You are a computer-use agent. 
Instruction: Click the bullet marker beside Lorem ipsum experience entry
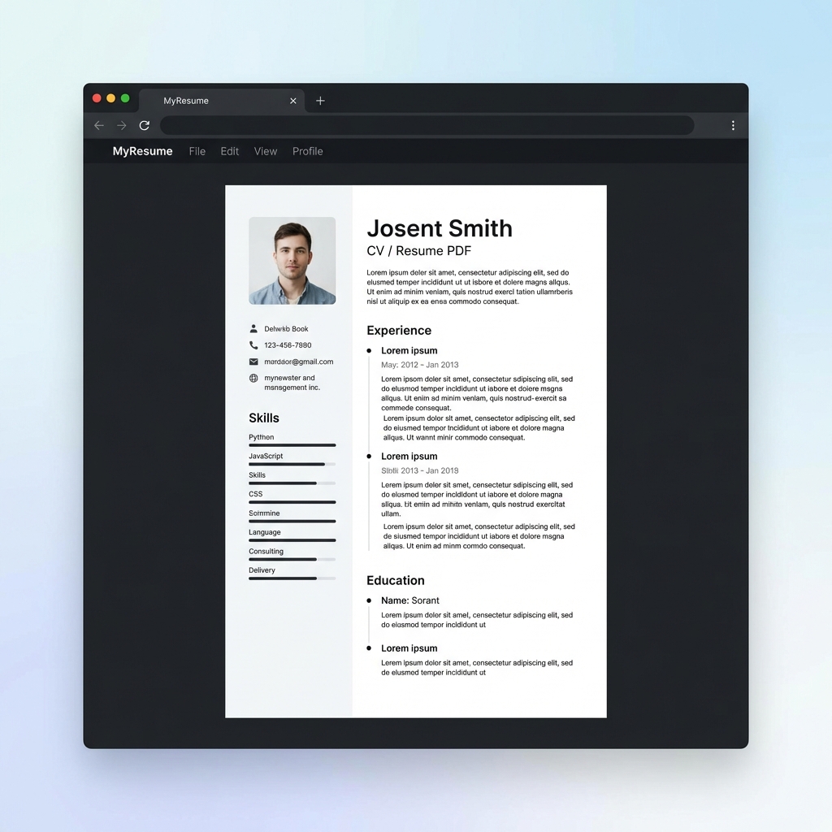[370, 351]
